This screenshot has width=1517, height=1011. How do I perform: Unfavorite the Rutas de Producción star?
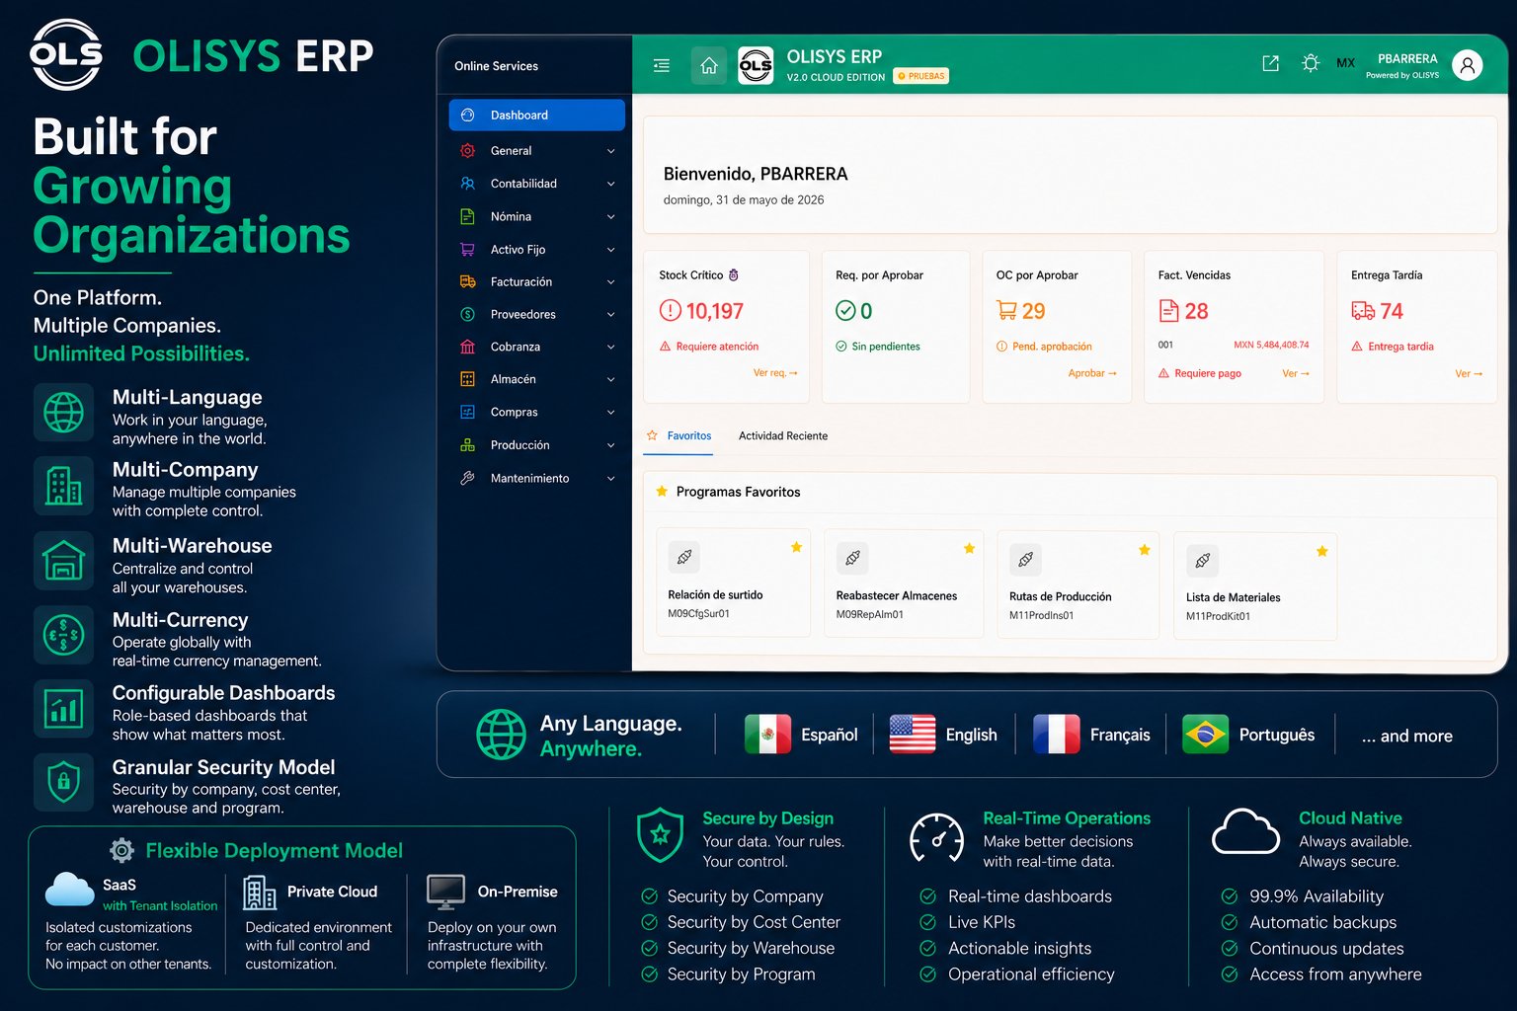click(1144, 550)
